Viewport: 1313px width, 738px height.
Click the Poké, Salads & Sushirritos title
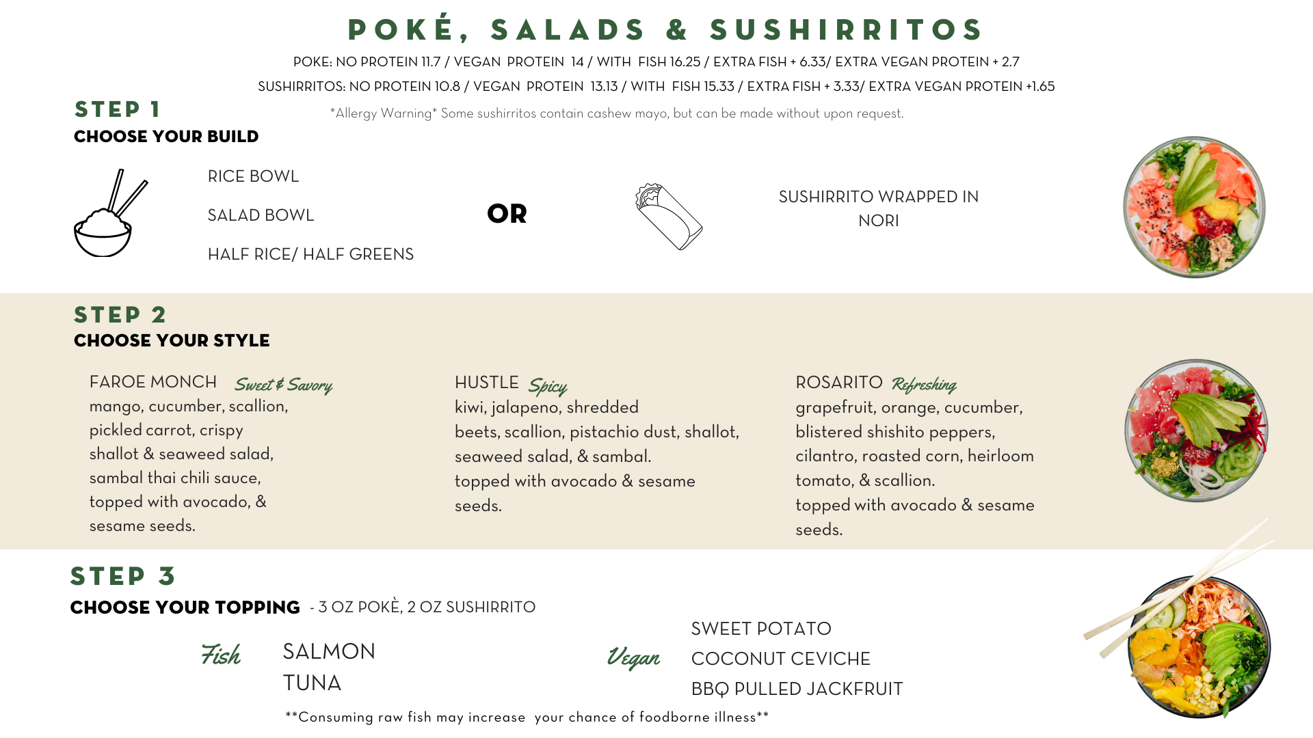665,29
